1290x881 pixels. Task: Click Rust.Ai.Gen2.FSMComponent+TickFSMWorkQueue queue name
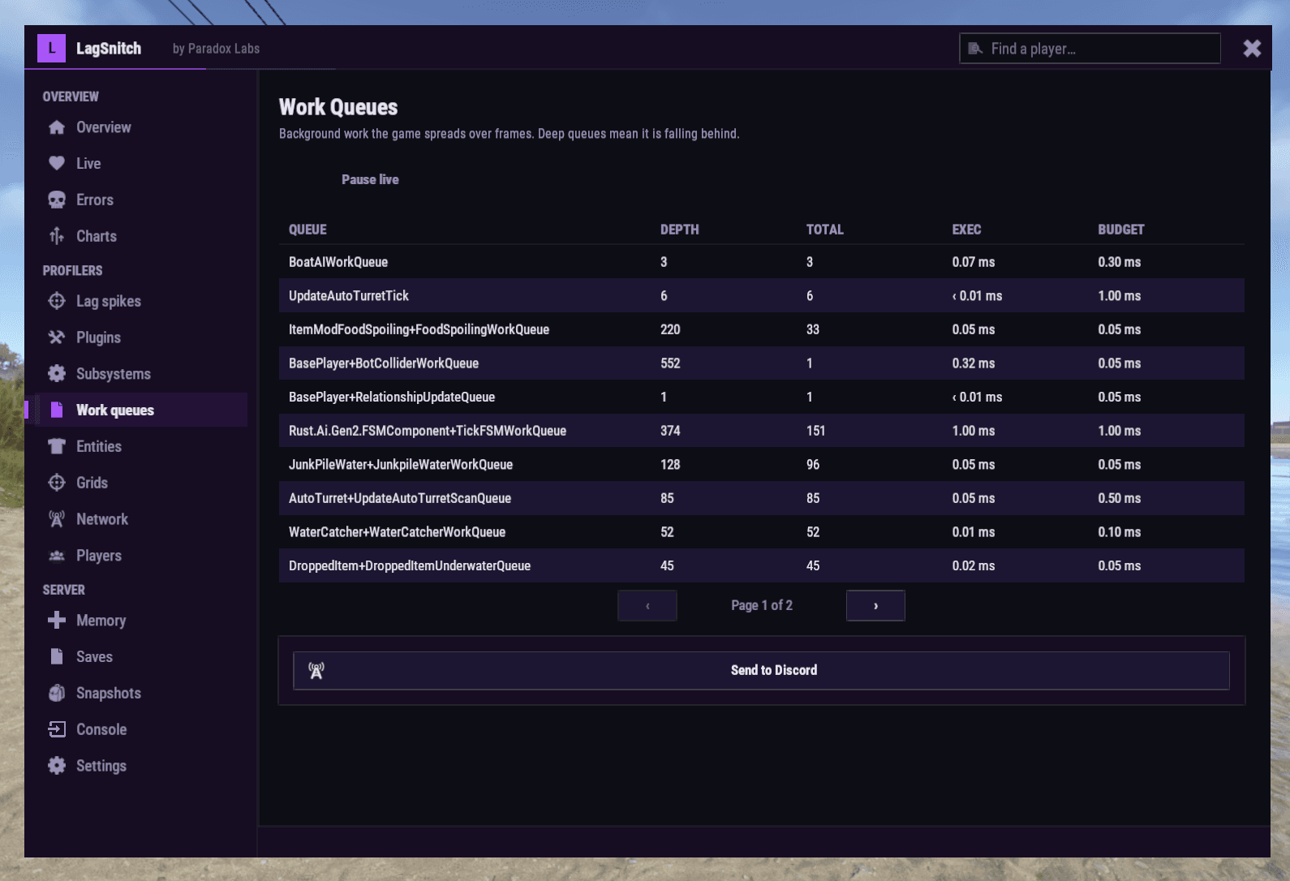click(x=428, y=431)
